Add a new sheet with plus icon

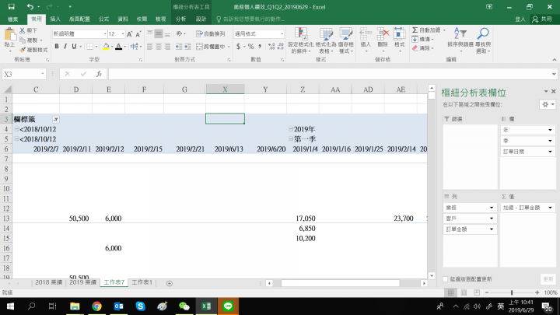coord(170,283)
